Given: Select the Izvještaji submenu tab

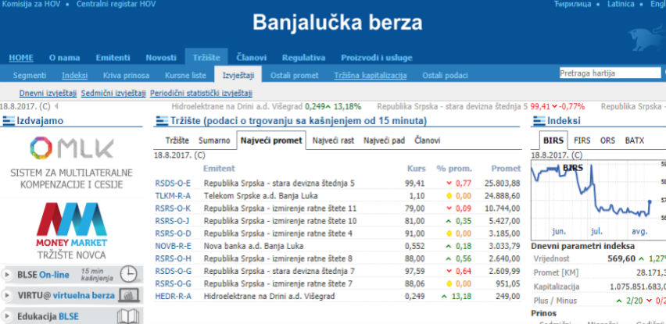Looking at the screenshot, I should click(238, 75).
